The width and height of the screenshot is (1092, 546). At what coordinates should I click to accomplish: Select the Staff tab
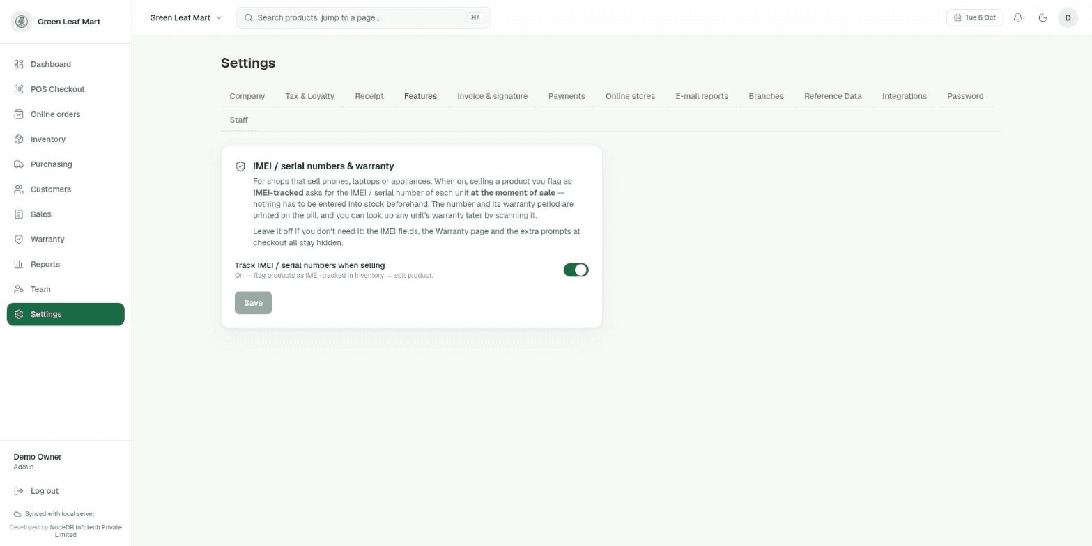coord(239,120)
